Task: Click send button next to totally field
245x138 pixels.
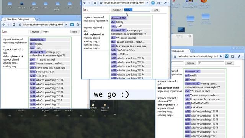Action: click(156, 10)
